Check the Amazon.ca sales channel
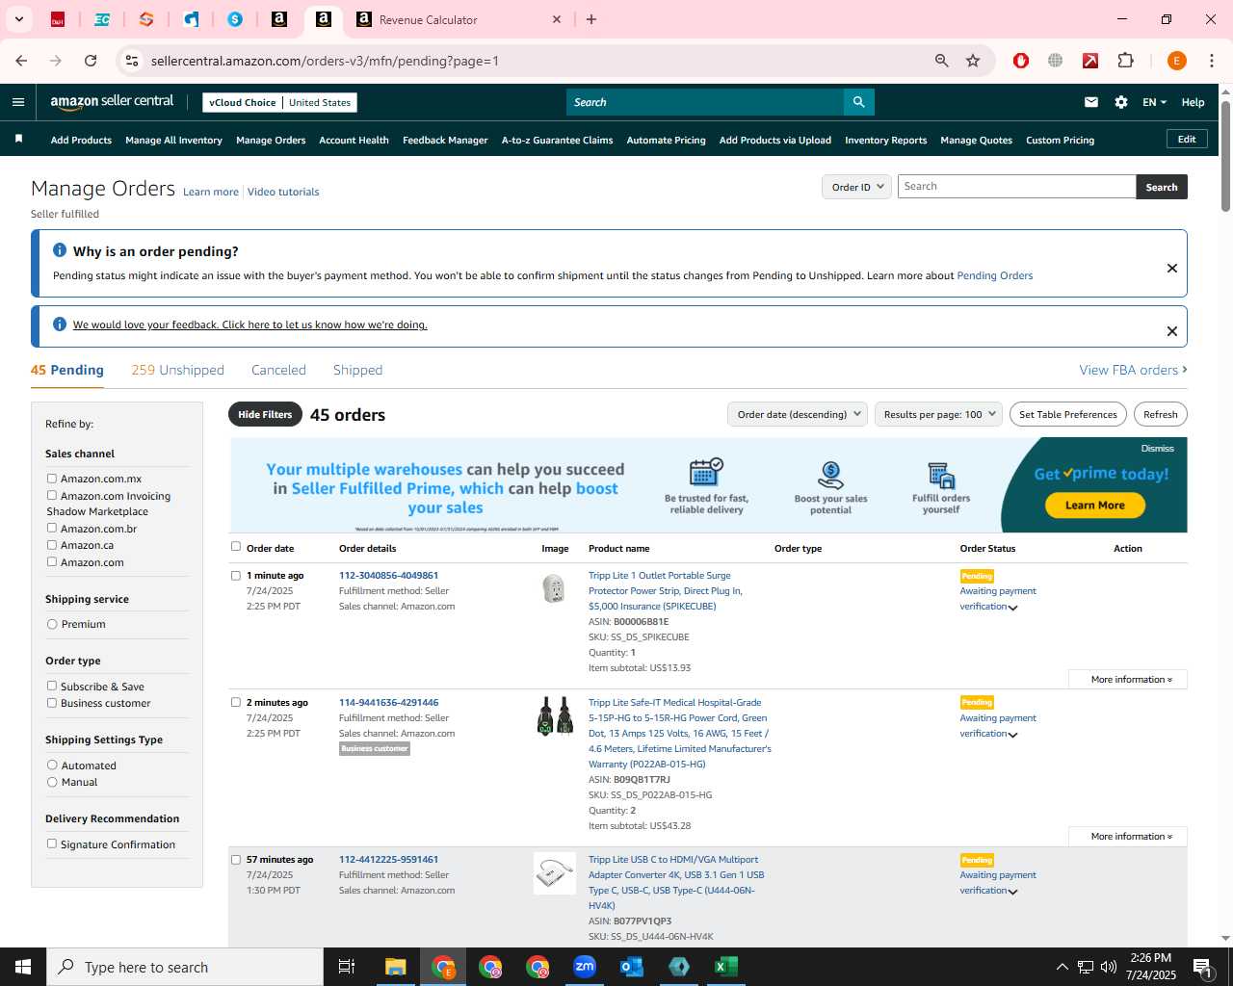This screenshot has height=986, width=1233. coord(52,544)
